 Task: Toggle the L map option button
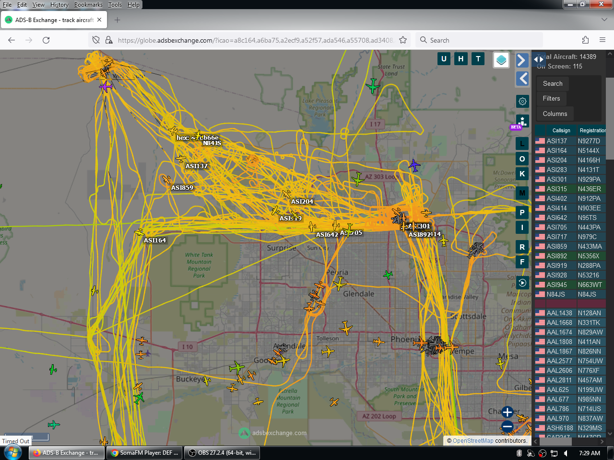522,143
